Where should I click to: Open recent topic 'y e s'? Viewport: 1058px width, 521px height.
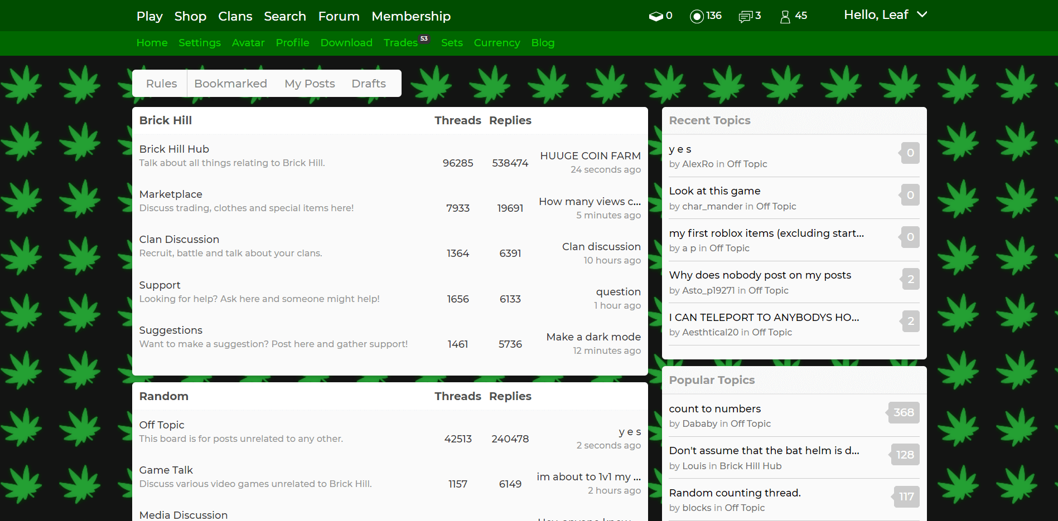coord(680,149)
